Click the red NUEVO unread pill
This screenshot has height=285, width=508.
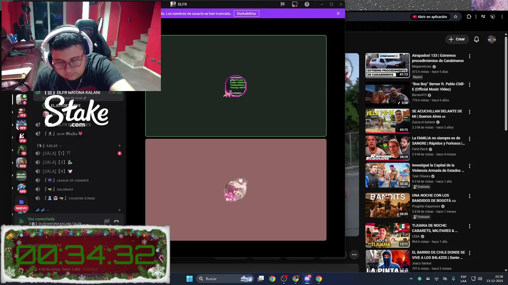[x=21, y=208]
